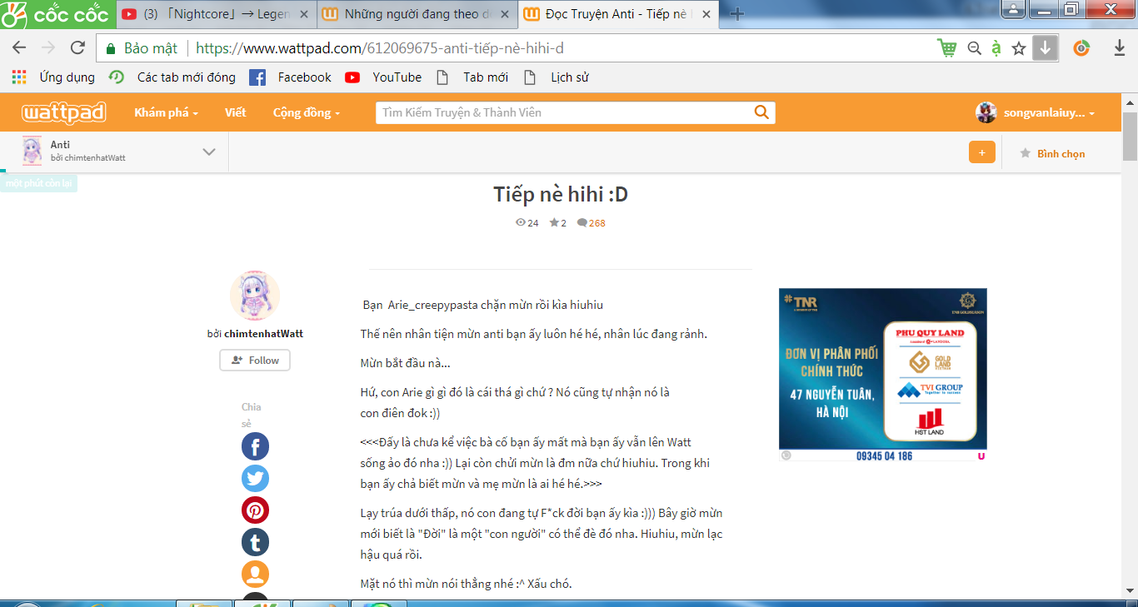Expand the Khám phá menu
This screenshot has height=607, width=1138.
point(166,112)
